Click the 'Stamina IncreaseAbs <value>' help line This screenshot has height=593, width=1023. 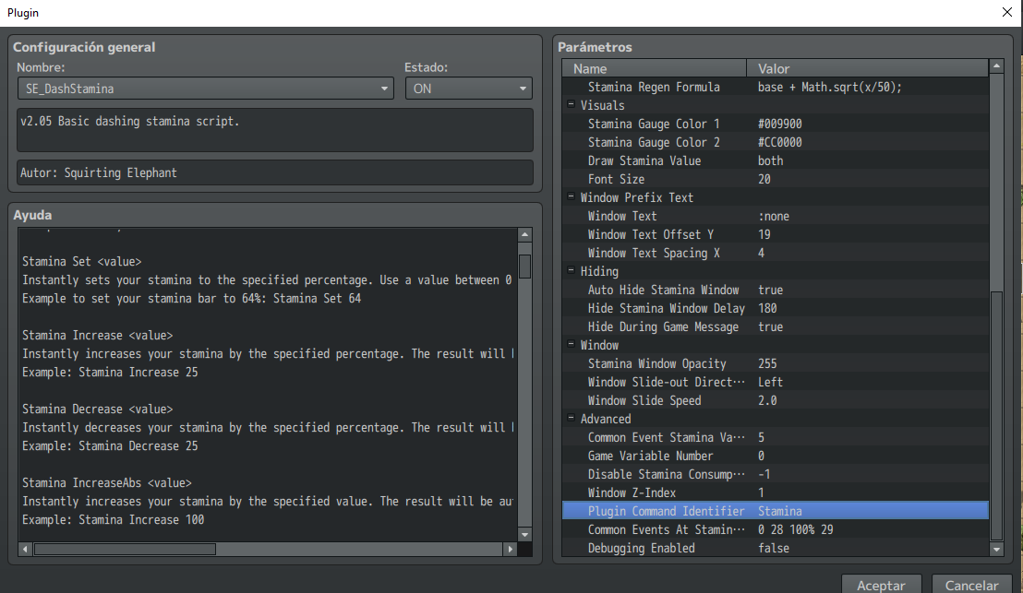[107, 483]
